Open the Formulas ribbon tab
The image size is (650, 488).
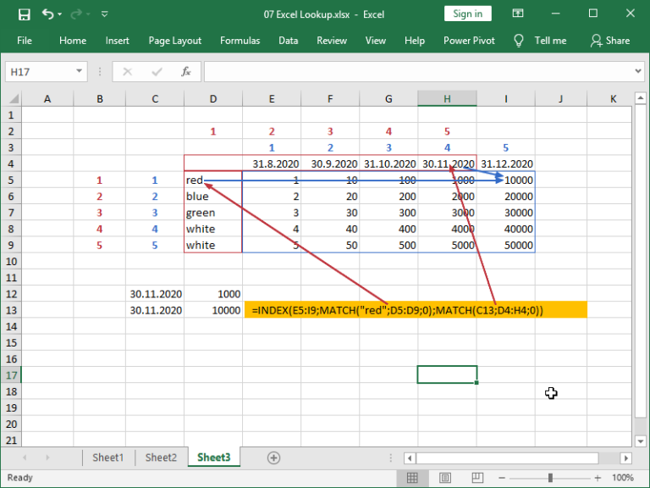pyautogui.click(x=240, y=41)
